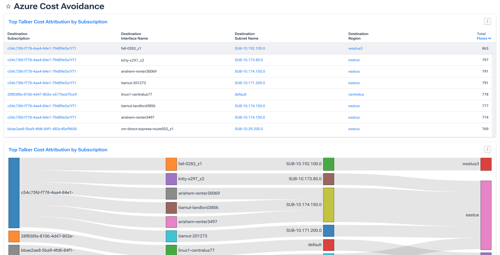This screenshot has width=500, height=255.
Task: Change sorting using the Flows column chevron
Action: point(489,38)
